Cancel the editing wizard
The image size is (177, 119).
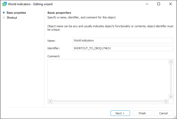(x=164, y=113)
